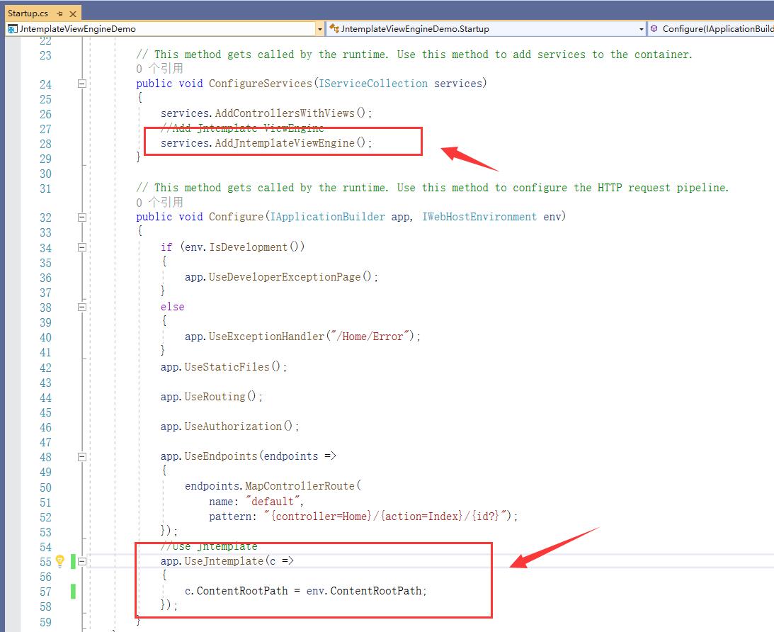Click line number 57 in the margin
Image resolution: width=774 pixels, height=632 pixels.
click(x=45, y=592)
